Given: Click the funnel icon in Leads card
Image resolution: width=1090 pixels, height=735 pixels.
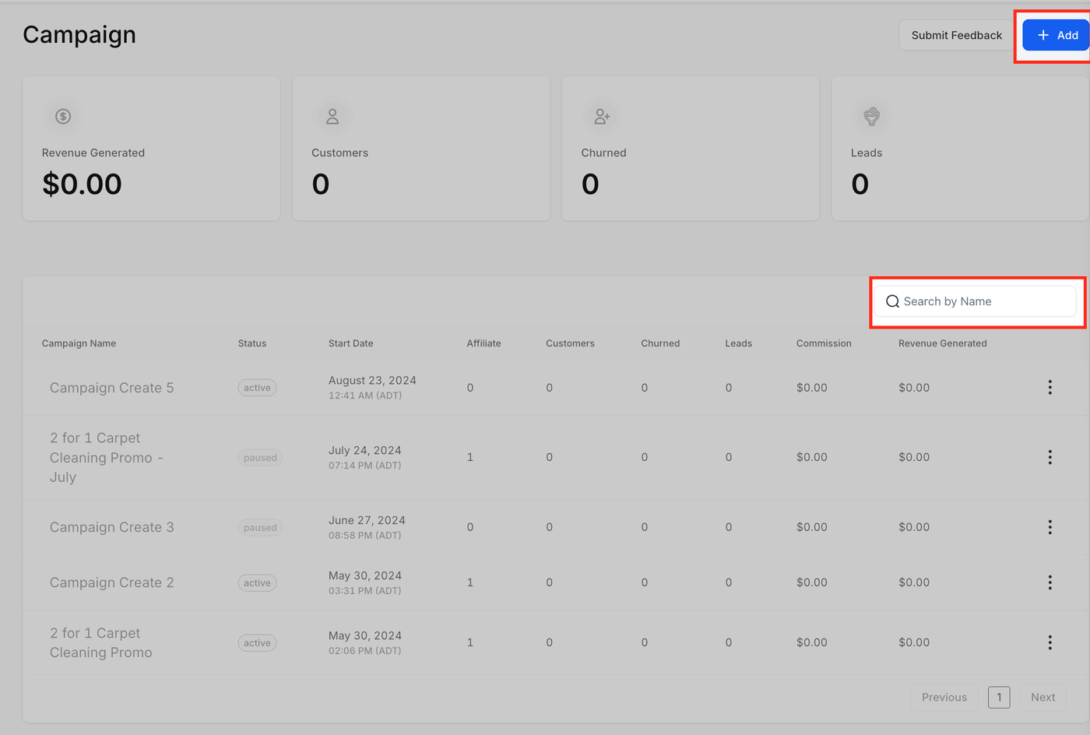Looking at the screenshot, I should click(871, 117).
